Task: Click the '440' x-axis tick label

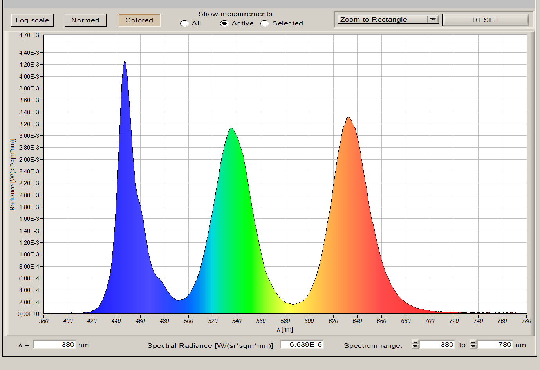Action: click(116, 321)
